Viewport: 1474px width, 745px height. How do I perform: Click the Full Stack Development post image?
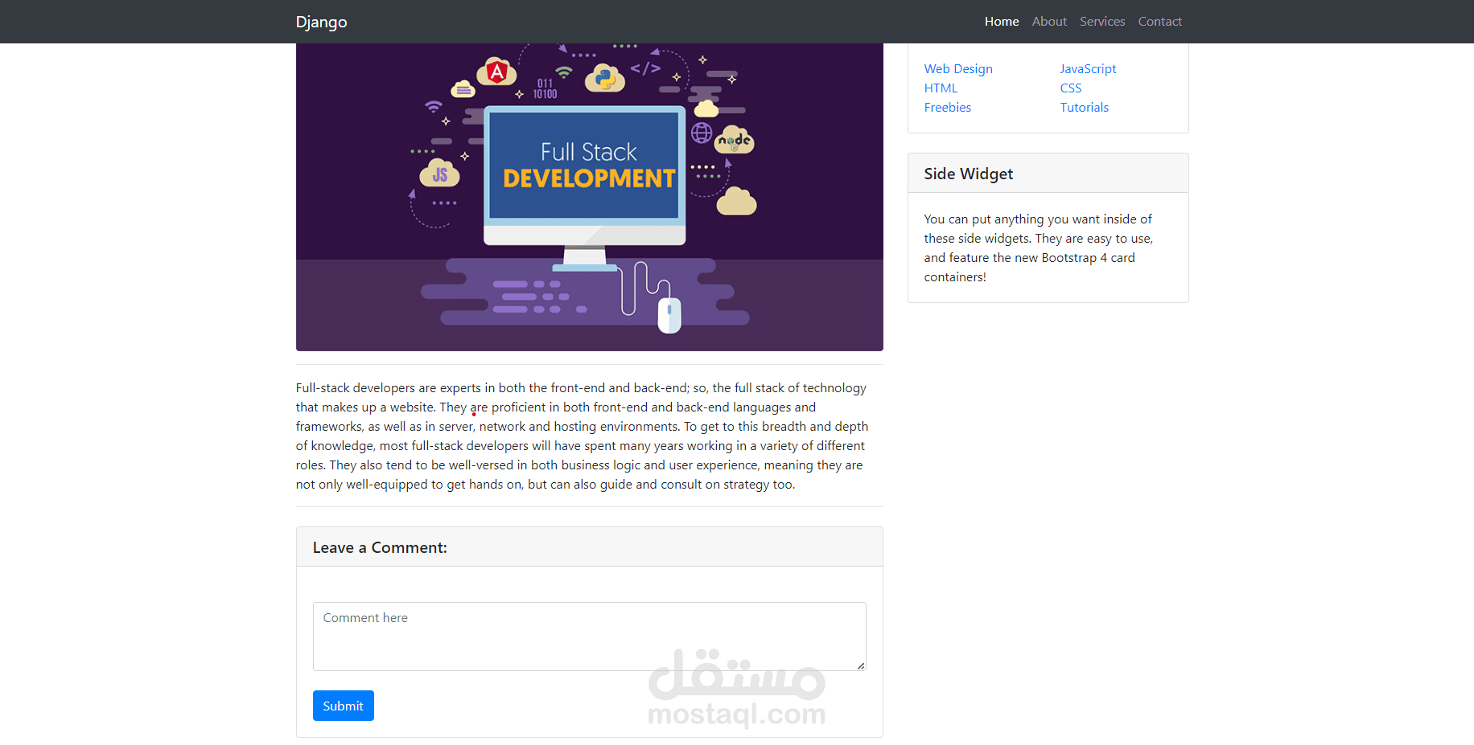(x=590, y=197)
